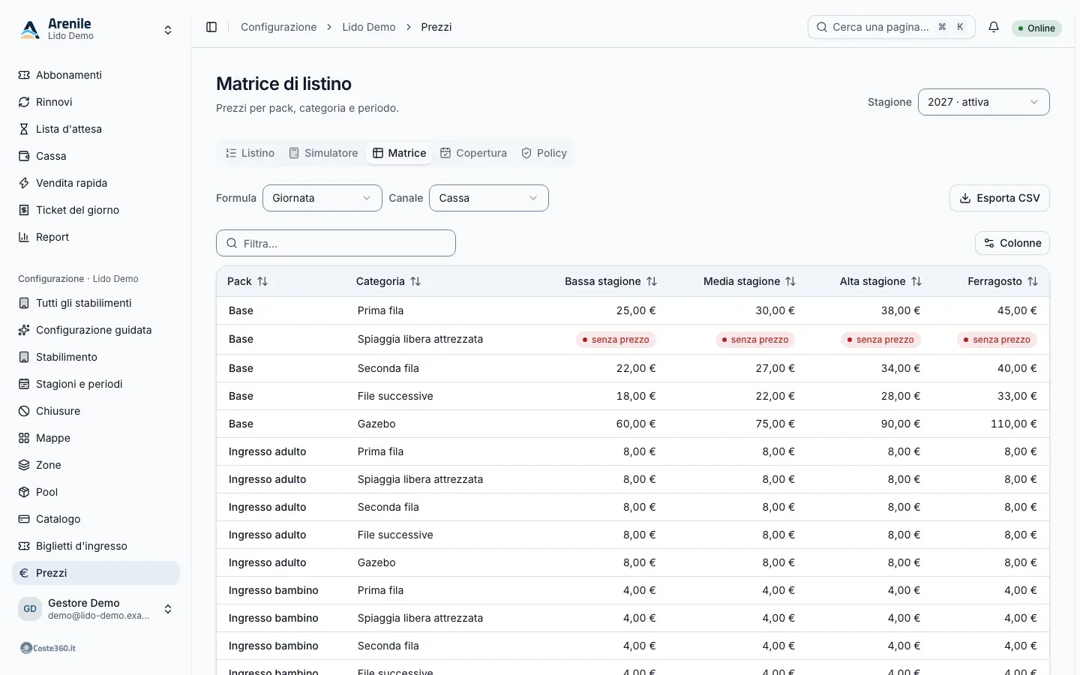This screenshot has width=1080, height=675.
Task: Click the Lista d'attesa hourglass icon
Action: 24,129
